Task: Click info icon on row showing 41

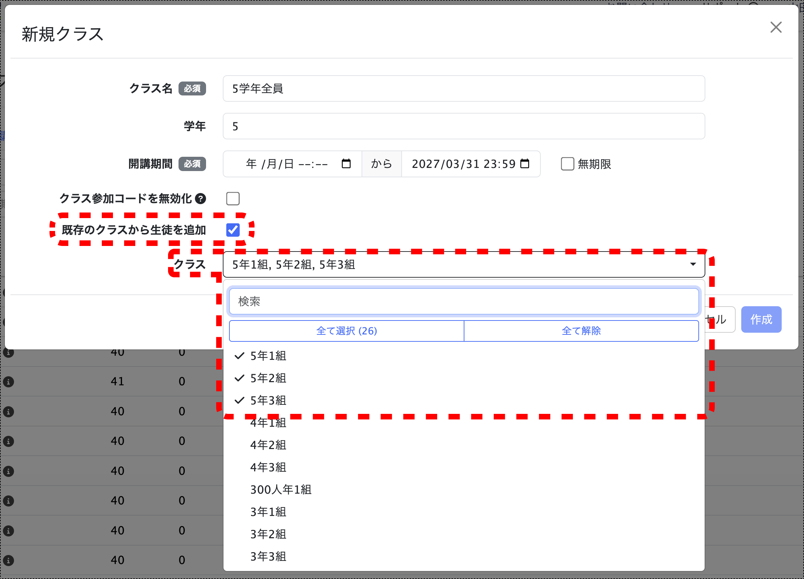Action: 8,382
